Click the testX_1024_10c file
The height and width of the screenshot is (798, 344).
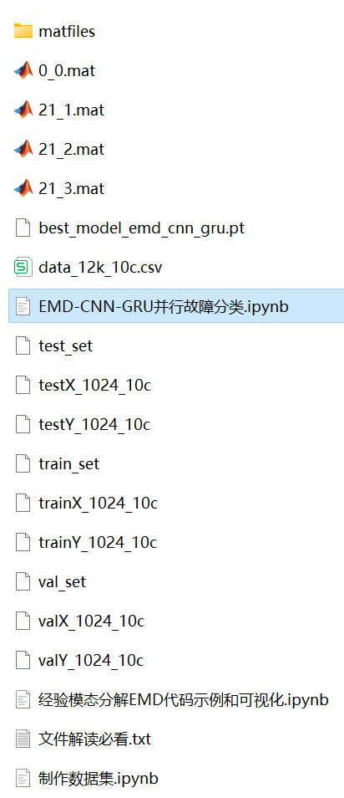(x=94, y=386)
